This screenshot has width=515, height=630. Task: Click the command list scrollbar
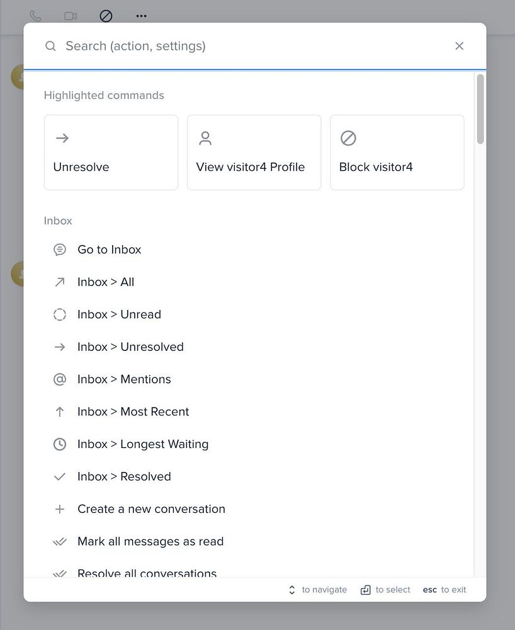[480, 110]
